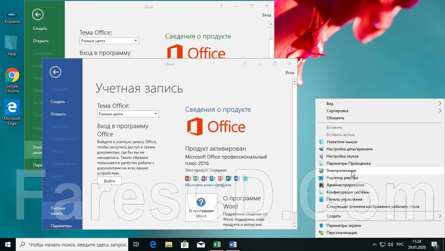Switch to Word via its taskbar icon
Screen dimensions: 445x251
[x=233, y=244]
